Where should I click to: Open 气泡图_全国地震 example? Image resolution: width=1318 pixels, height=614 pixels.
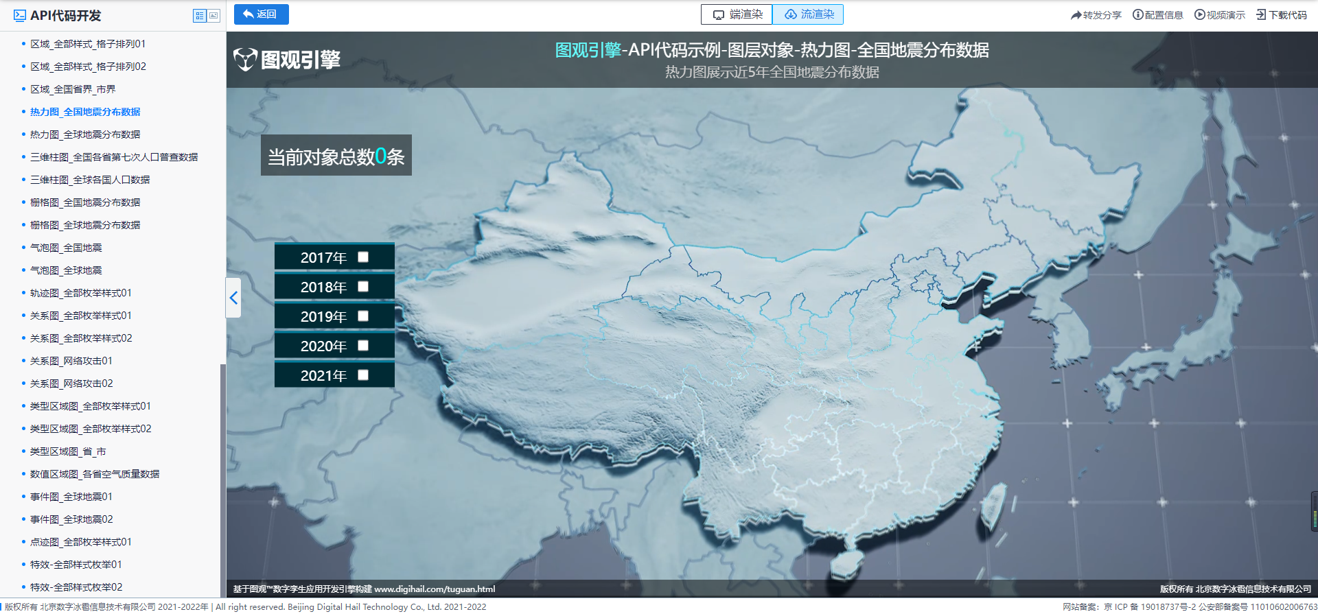(x=66, y=248)
